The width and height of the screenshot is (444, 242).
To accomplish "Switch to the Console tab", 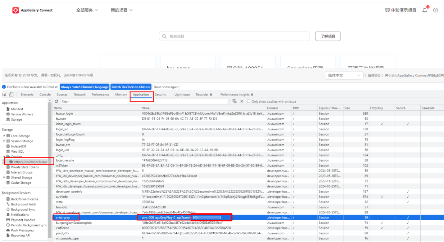I will 45,95.
